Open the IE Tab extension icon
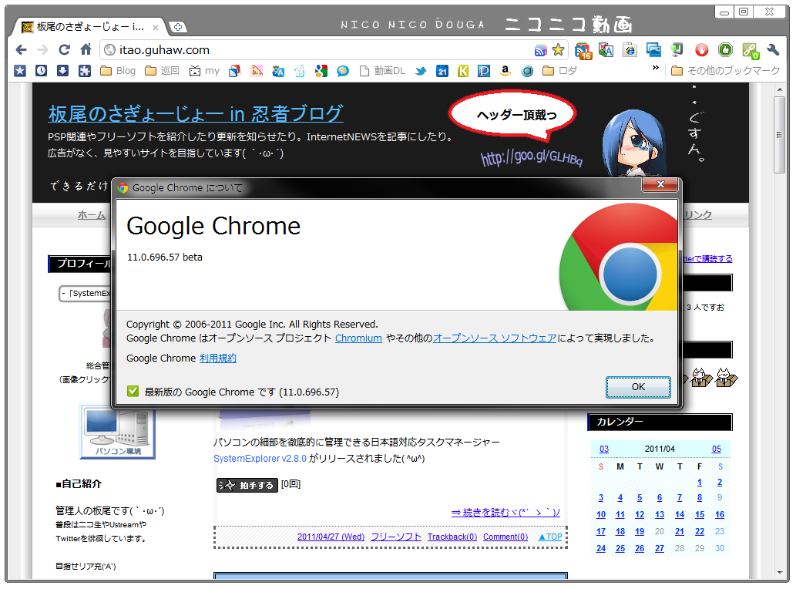The width and height of the screenshot is (796, 589). point(630,50)
